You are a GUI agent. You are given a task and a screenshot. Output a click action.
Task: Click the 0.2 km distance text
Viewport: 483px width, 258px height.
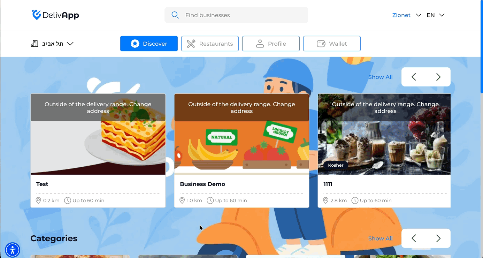coord(51,200)
